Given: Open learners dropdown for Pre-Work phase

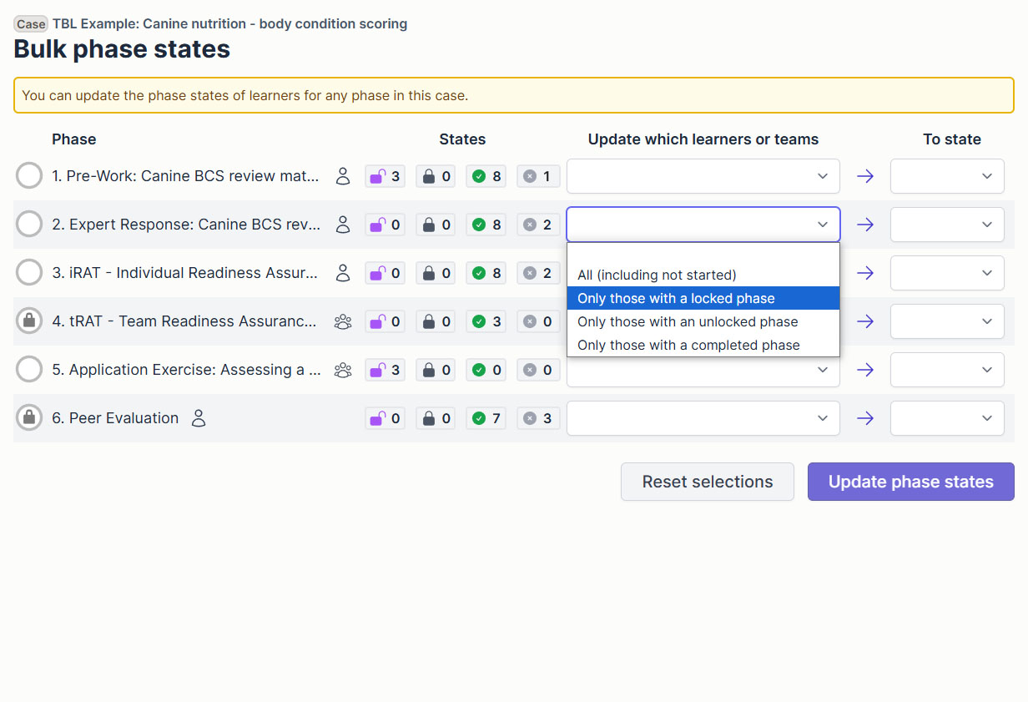Looking at the screenshot, I should [703, 176].
